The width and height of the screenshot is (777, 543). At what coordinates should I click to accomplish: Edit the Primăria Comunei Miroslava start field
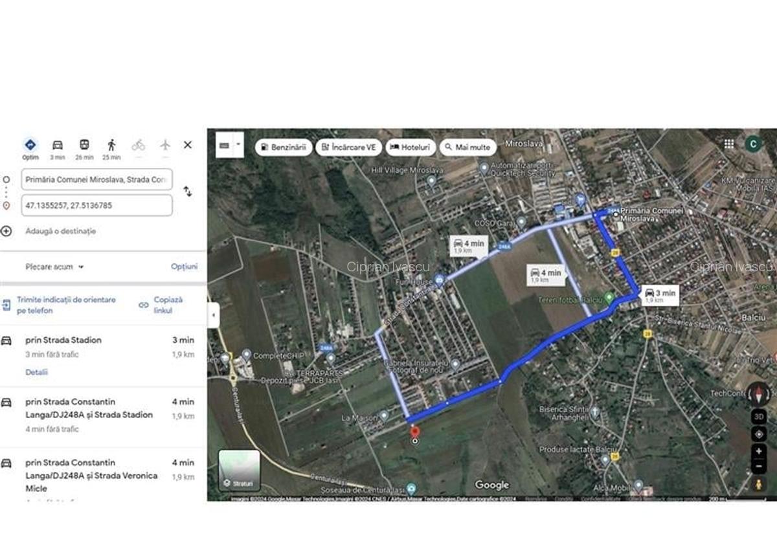point(96,179)
